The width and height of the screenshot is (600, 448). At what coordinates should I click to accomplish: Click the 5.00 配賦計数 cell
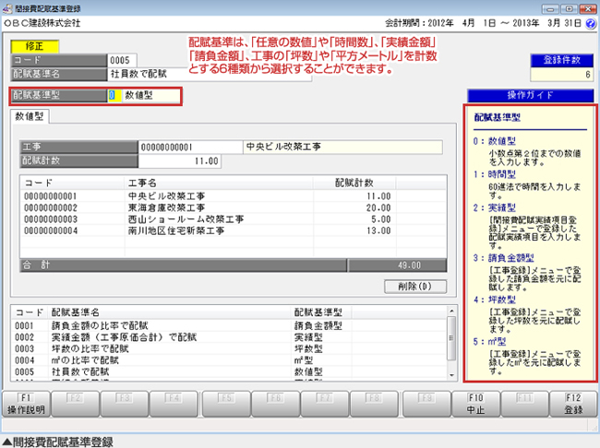[354, 219]
